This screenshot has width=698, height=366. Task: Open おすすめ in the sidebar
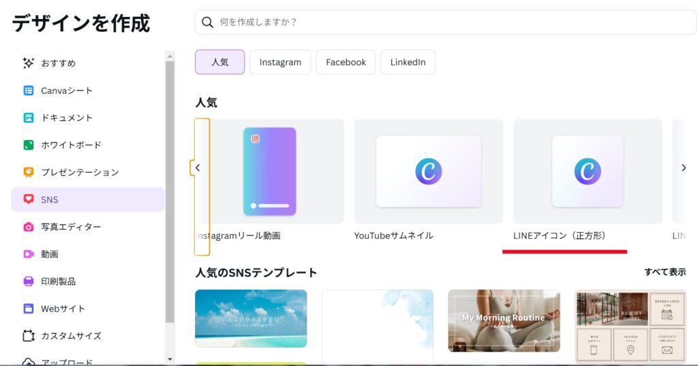[88, 63]
